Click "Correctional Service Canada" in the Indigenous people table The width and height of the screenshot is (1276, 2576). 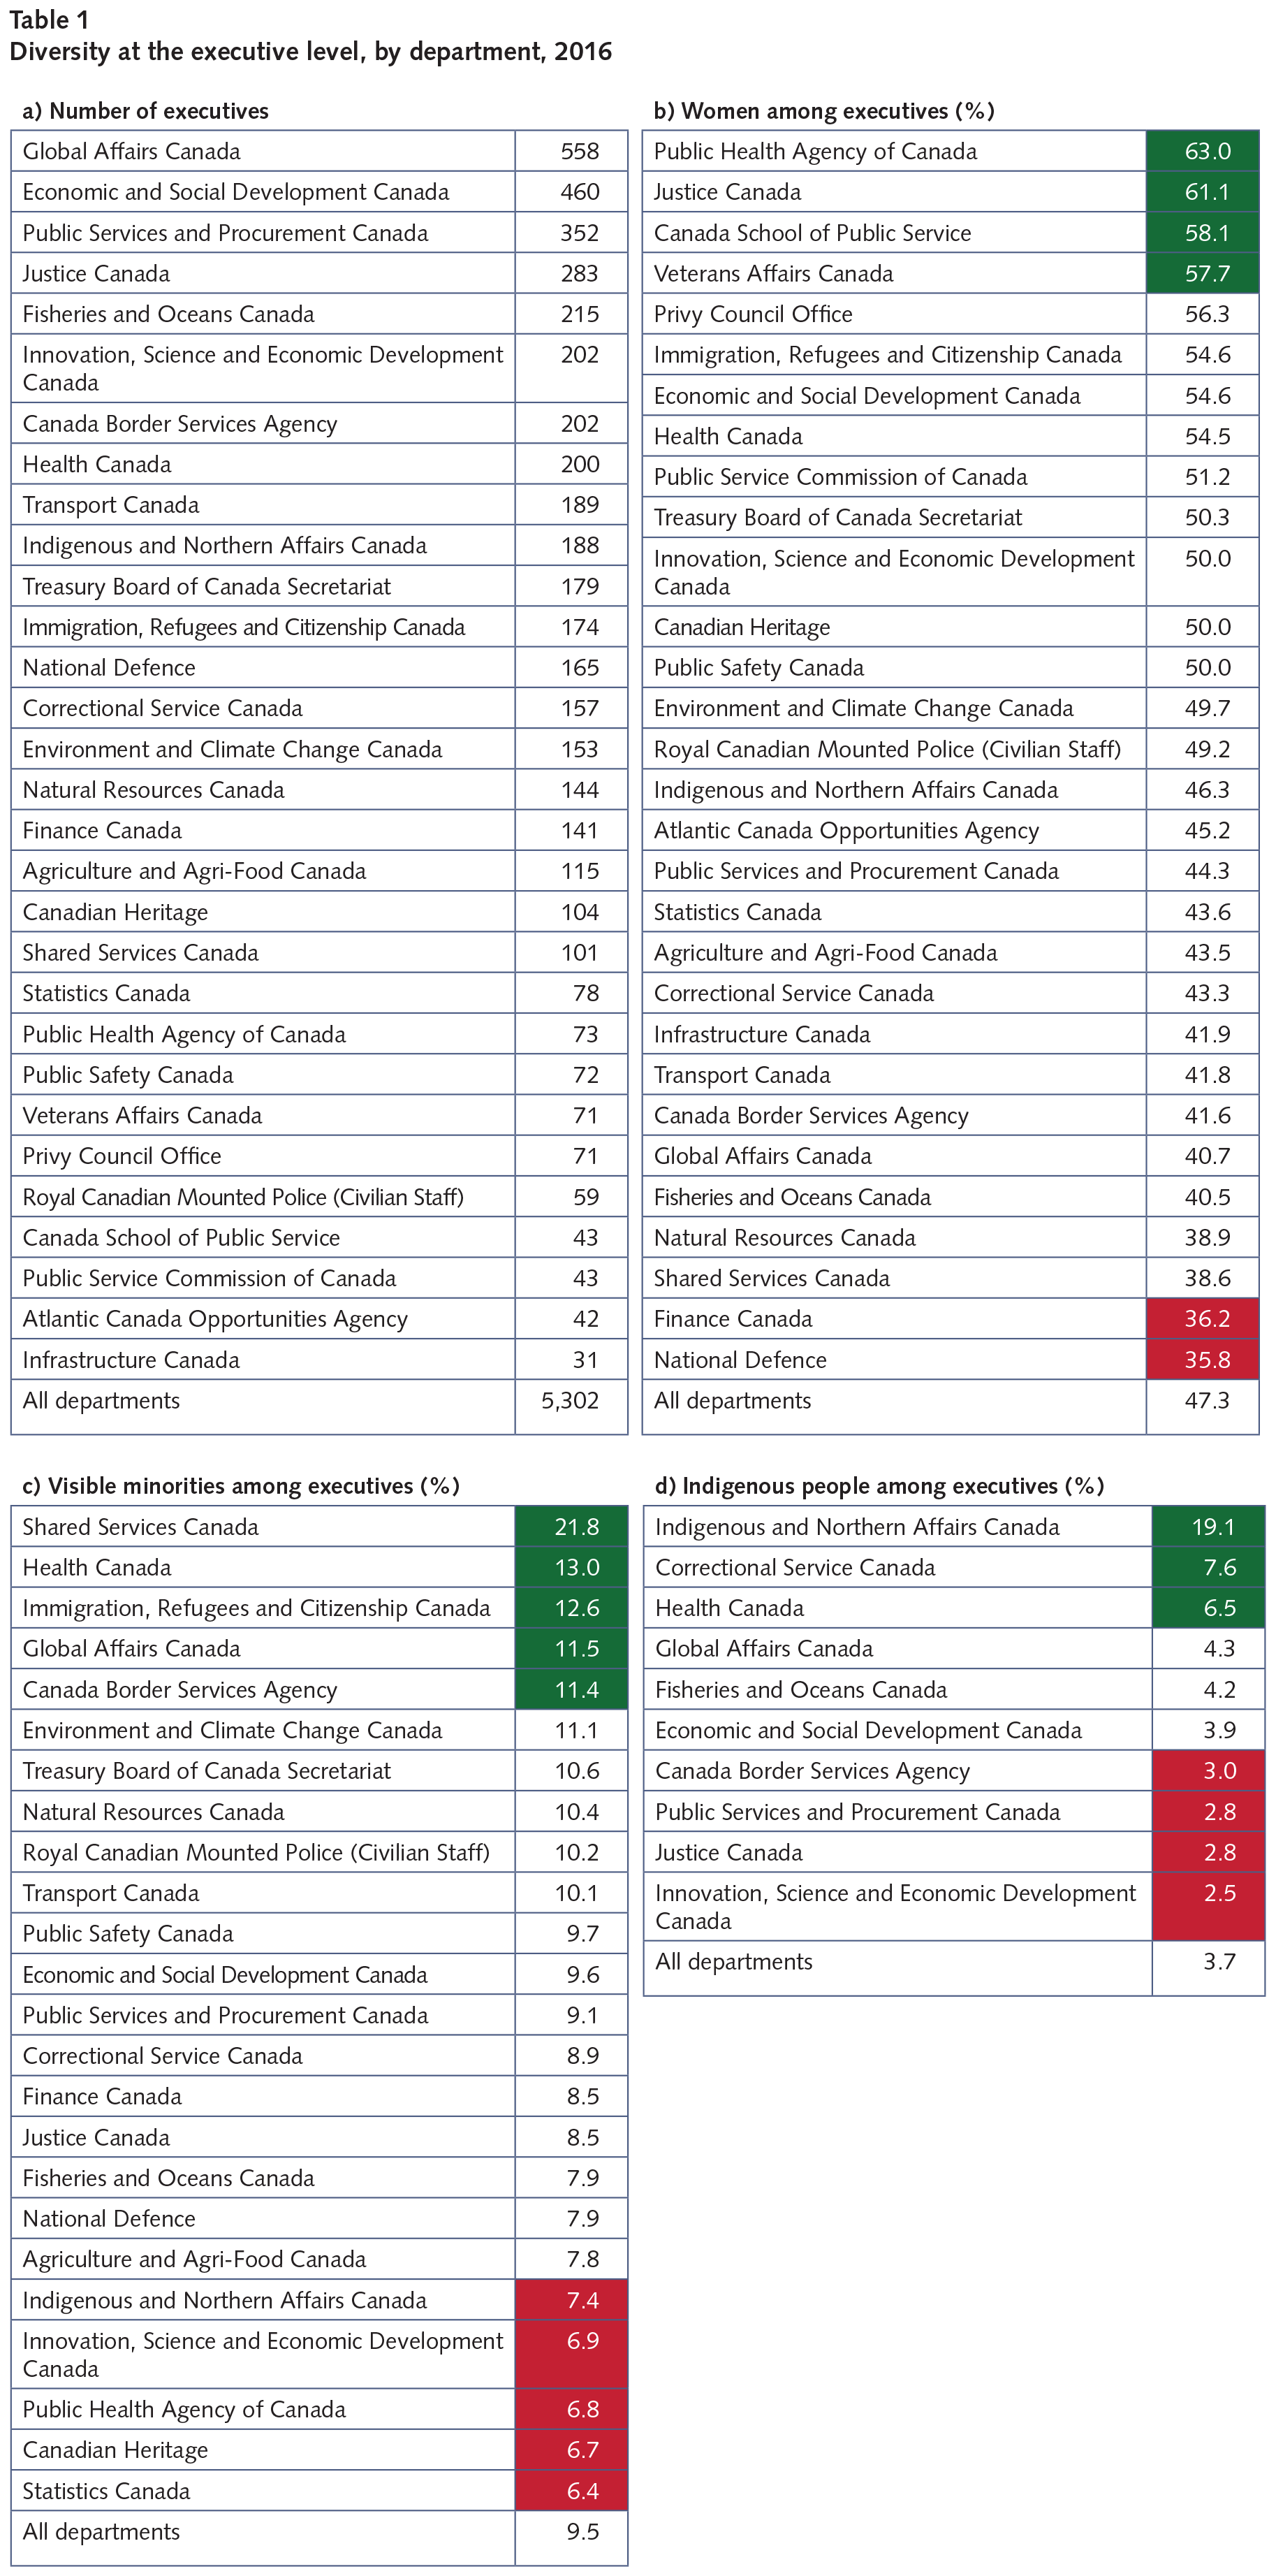(795, 1568)
